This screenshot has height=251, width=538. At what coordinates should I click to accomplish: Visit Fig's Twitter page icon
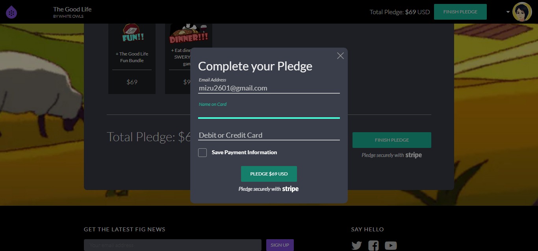click(356, 246)
